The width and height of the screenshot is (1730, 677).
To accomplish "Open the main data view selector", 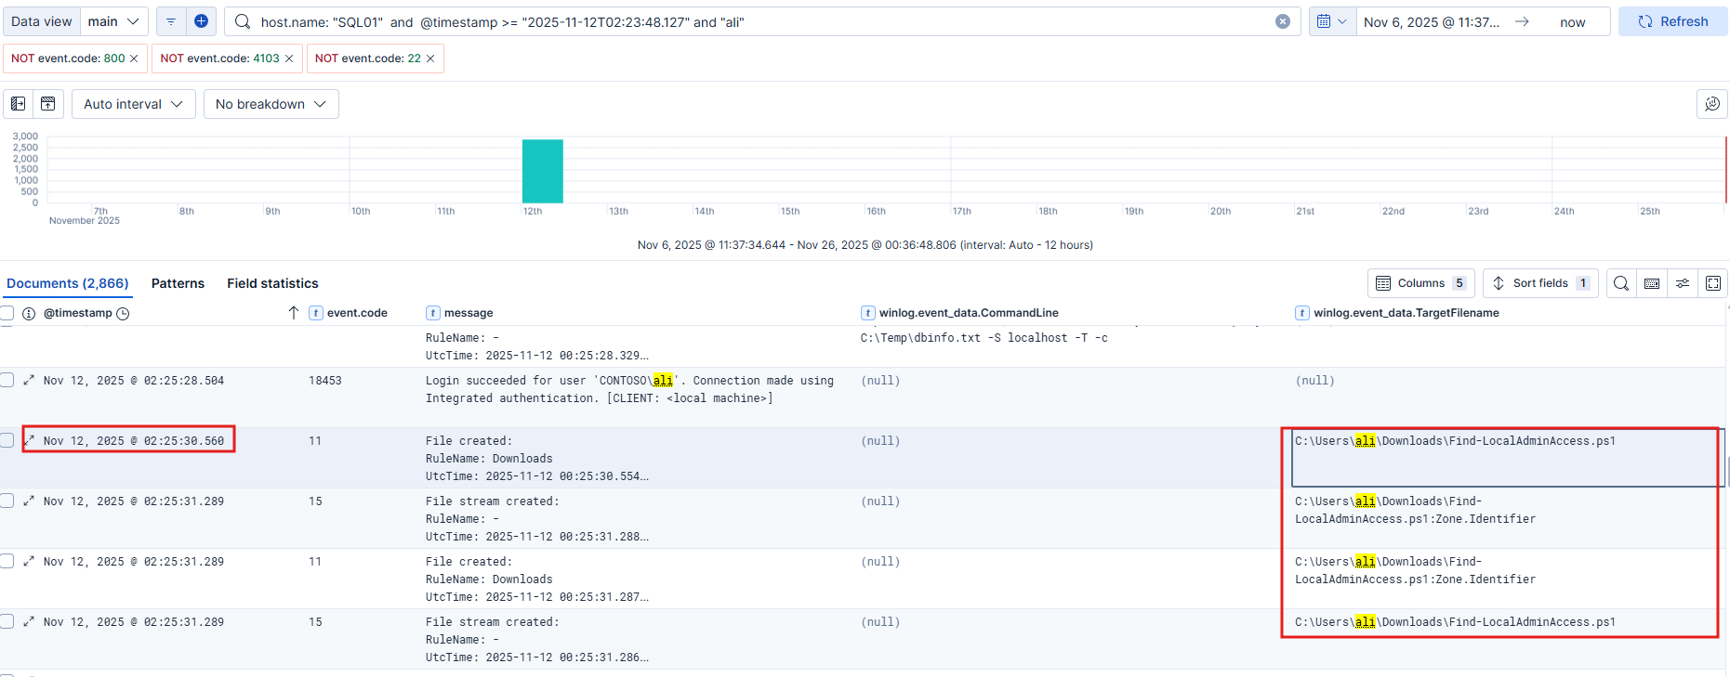I will (112, 21).
